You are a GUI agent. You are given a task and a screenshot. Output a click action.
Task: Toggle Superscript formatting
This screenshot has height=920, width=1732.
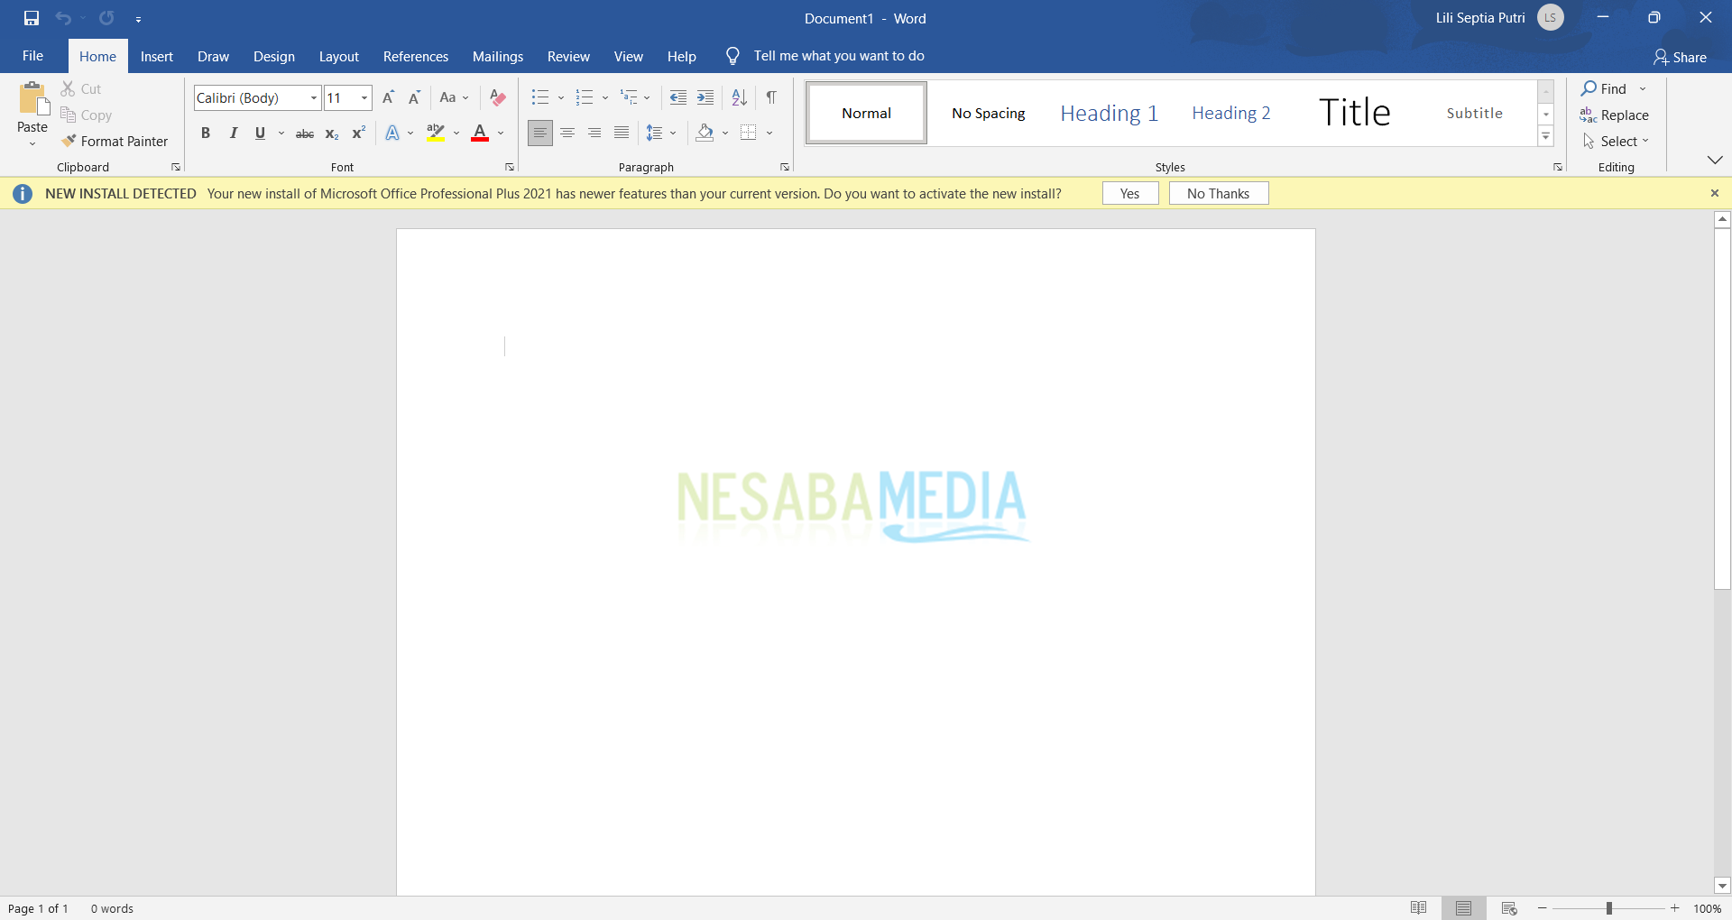click(x=359, y=133)
